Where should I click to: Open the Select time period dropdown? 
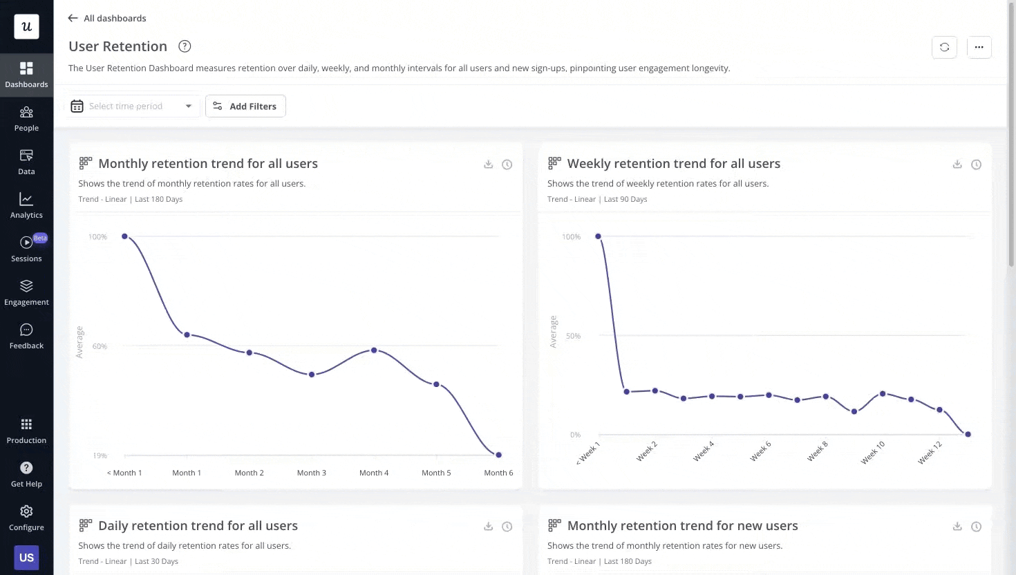(x=133, y=106)
